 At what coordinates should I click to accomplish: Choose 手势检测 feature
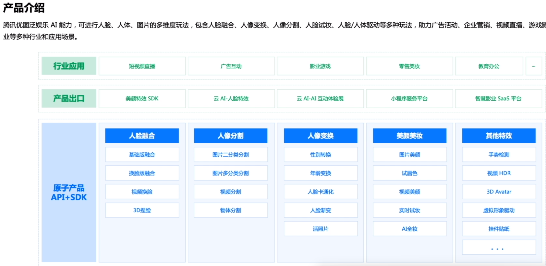coord(499,155)
